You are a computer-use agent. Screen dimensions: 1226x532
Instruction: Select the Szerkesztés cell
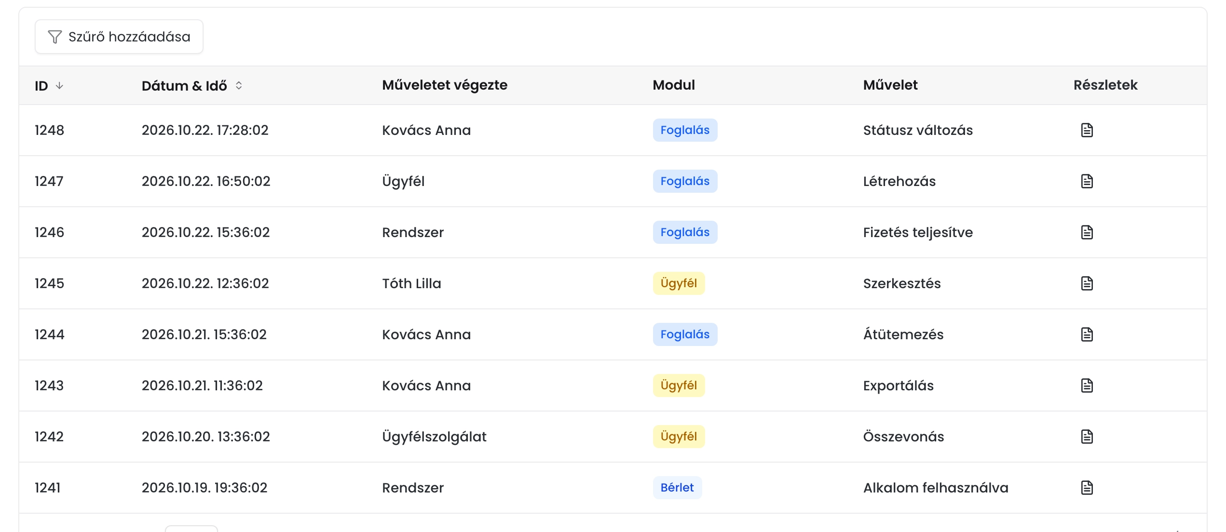902,283
